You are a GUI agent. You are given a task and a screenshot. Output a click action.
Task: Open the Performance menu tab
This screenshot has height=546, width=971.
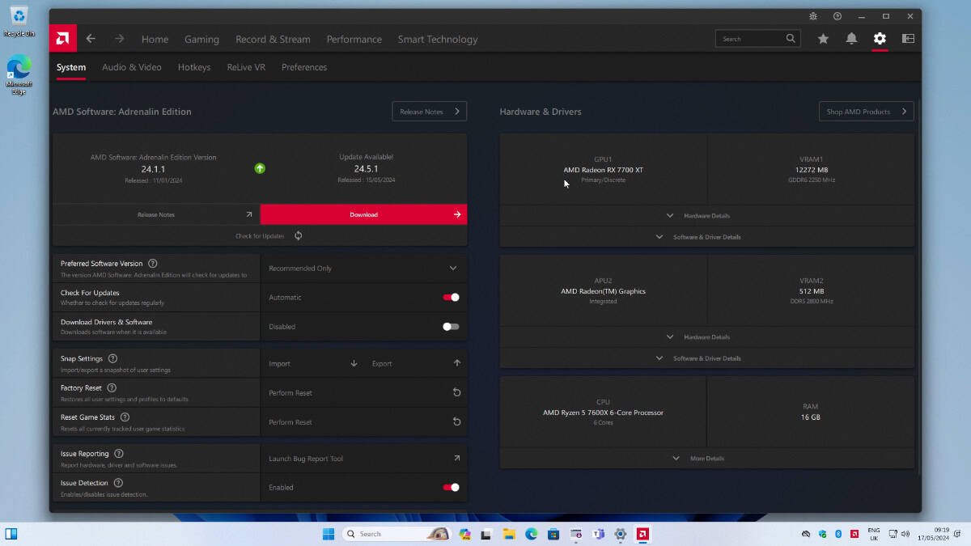tap(354, 39)
